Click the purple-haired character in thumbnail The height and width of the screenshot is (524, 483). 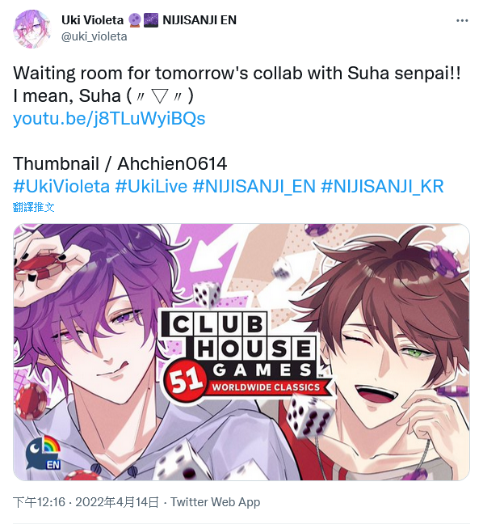click(90, 351)
